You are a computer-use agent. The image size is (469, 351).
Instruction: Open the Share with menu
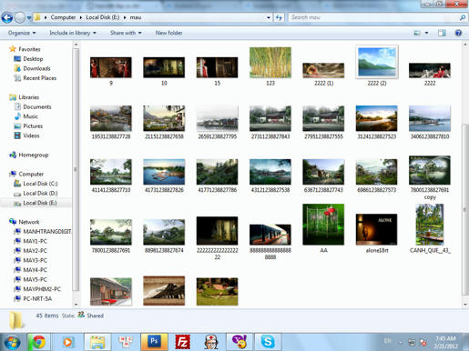pos(126,33)
